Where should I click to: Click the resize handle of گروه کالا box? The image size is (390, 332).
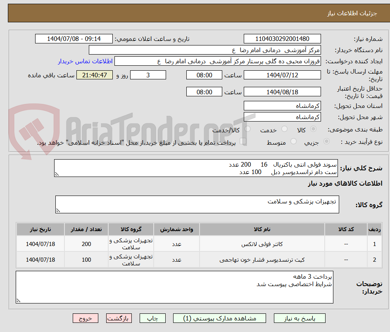pyautogui.click(x=59, y=210)
